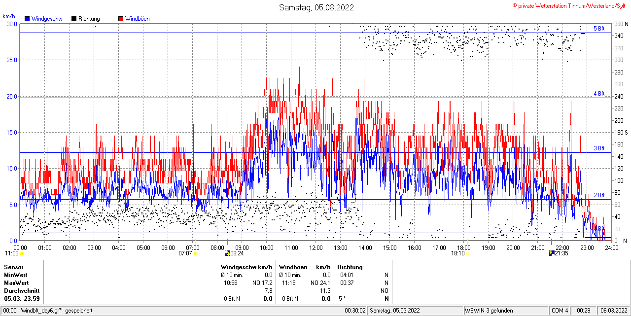Click the 12:00 time axis label
Viewport: 631px width, 316px height.
tap(316, 247)
